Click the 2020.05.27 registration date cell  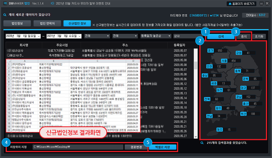coord(180,136)
